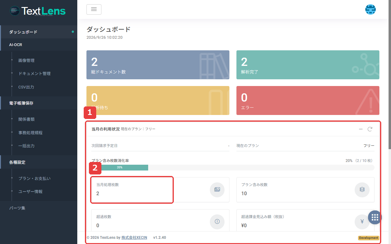Click the version text v1.2.40

[x=160, y=238]
